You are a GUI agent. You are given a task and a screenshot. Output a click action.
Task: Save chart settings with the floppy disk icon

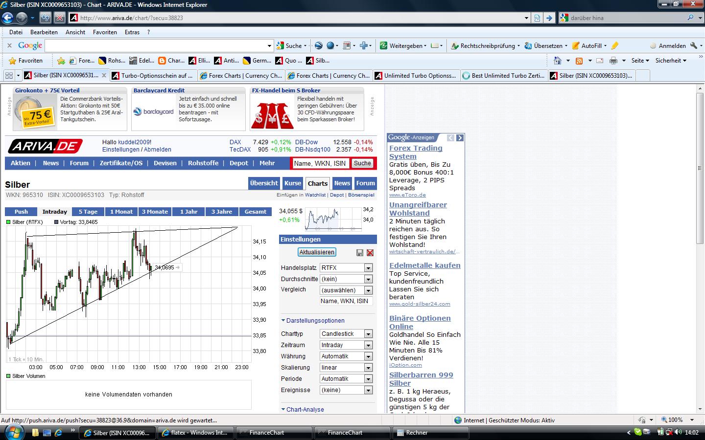pos(360,252)
